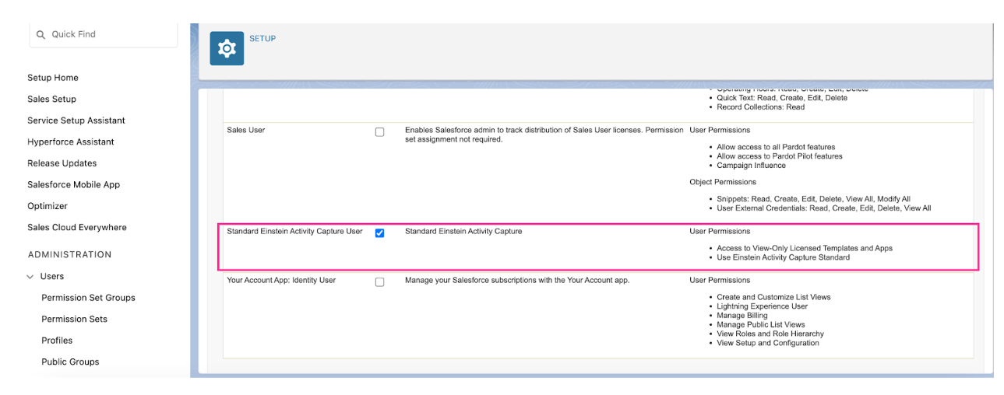Click Your Account App: Identity User name
This screenshot has height=395, width=1004.
(x=281, y=280)
